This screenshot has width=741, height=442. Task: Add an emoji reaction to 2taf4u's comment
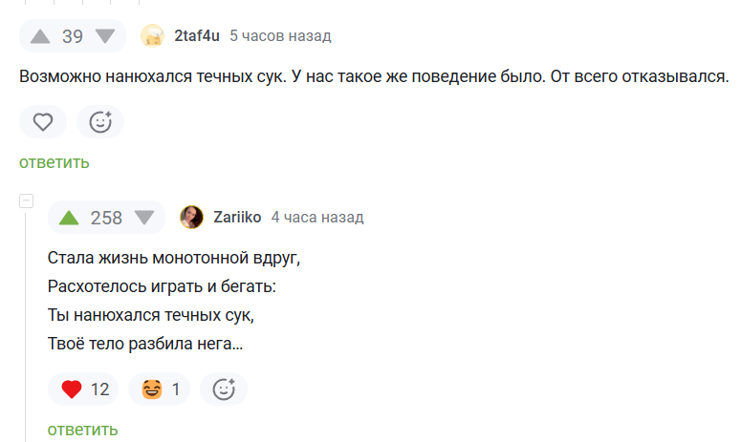100,121
